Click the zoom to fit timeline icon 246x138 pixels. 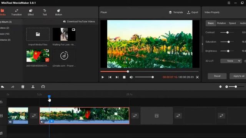[220, 87]
